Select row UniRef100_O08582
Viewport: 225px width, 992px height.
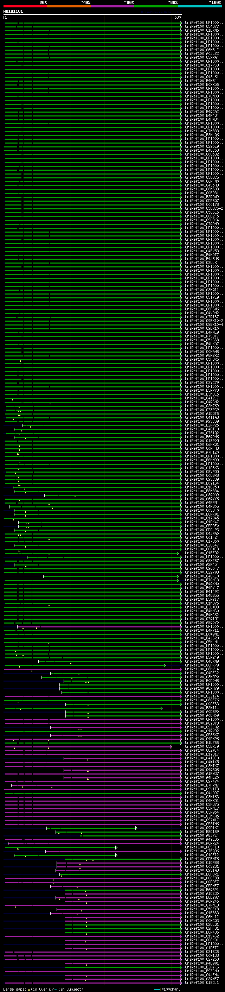[202, 154]
